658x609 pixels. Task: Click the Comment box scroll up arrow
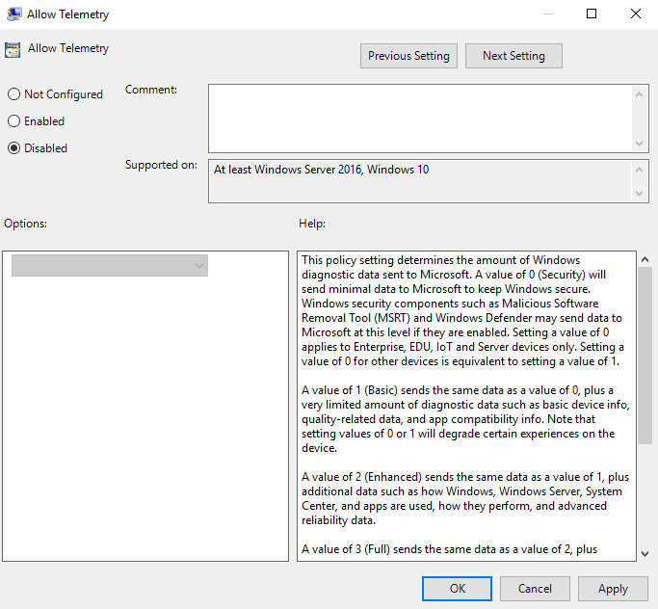639,94
